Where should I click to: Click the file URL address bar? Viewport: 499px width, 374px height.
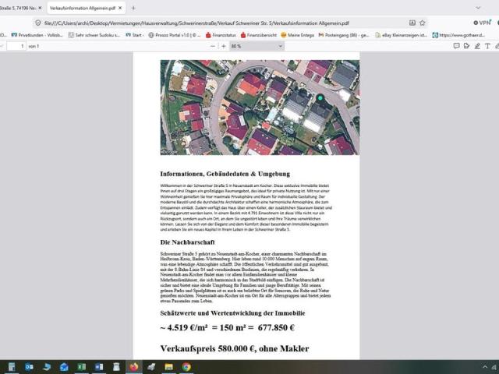tap(196, 23)
